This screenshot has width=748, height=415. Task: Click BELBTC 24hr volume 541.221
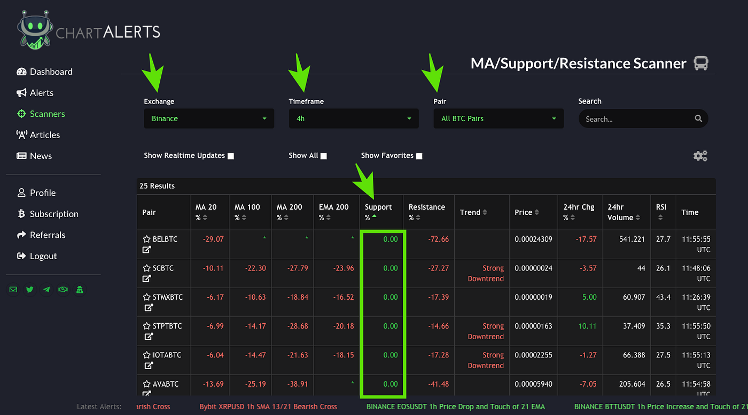pyautogui.click(x=632, y=240)
